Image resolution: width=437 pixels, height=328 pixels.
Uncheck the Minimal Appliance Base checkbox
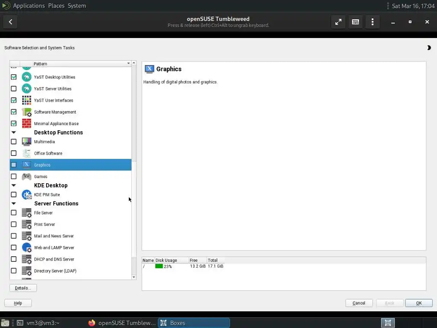point(14,123)
